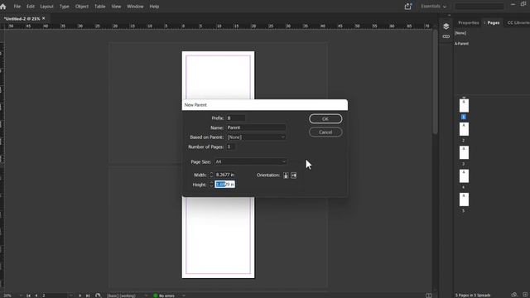Image resolution: width=530 pixels, height=298 pixels.
Task: Open the Object menu
Action: [x=82, y=7]
